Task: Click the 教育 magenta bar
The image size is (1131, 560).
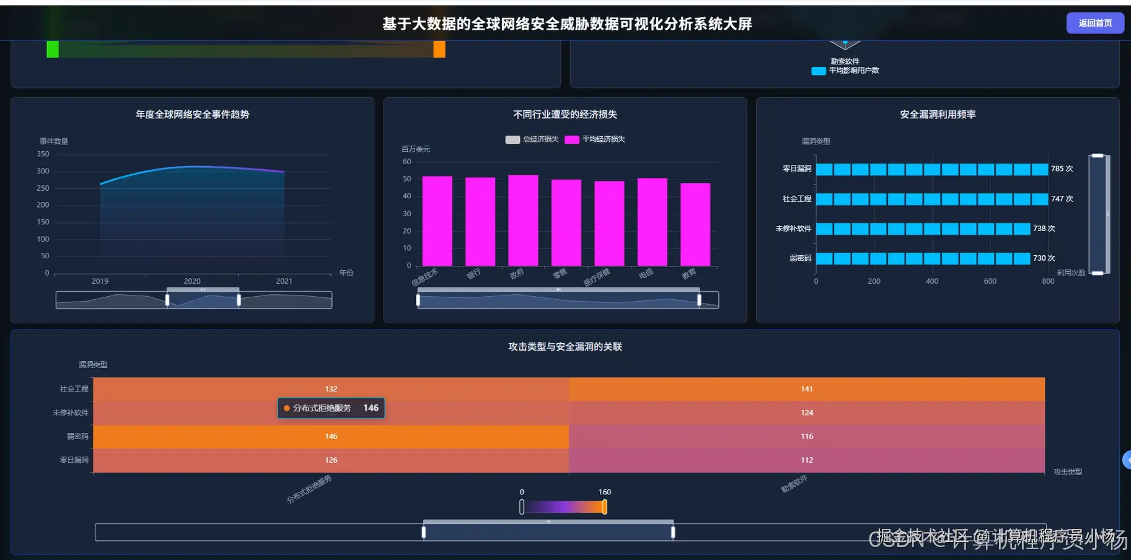Action: (x=695, y=225)
